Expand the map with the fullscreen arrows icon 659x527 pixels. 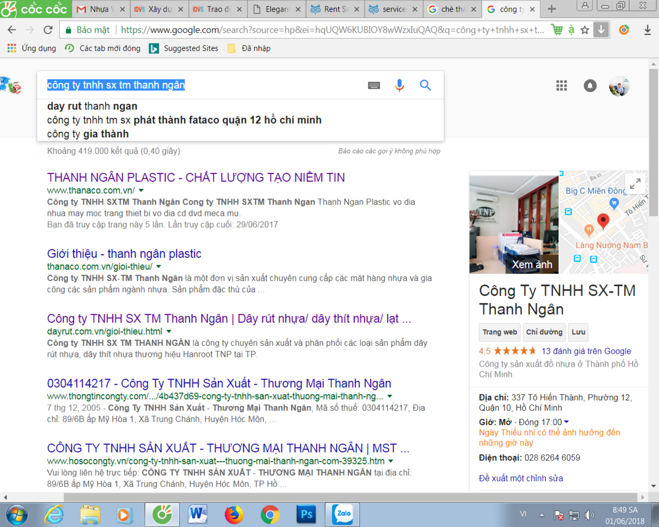pyautogui.click(x=635, y=184)
